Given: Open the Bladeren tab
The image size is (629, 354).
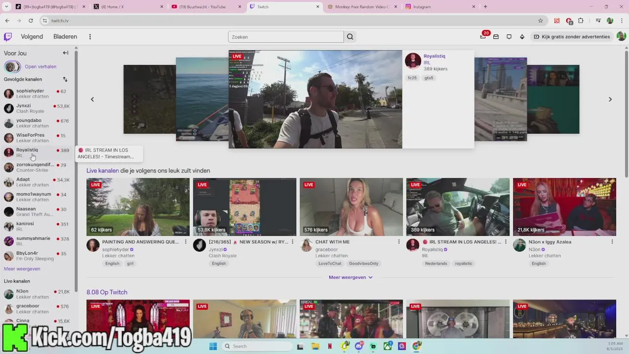Looking at the screenshot, I should (x=65, y=37).
